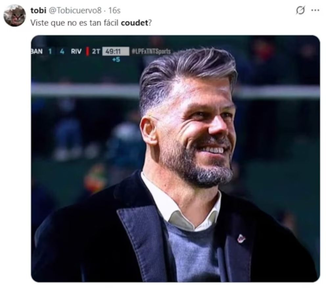326x288 pixels.
Task: Click the #LPFxTNTSports watermark text
Action: point(151,51)
